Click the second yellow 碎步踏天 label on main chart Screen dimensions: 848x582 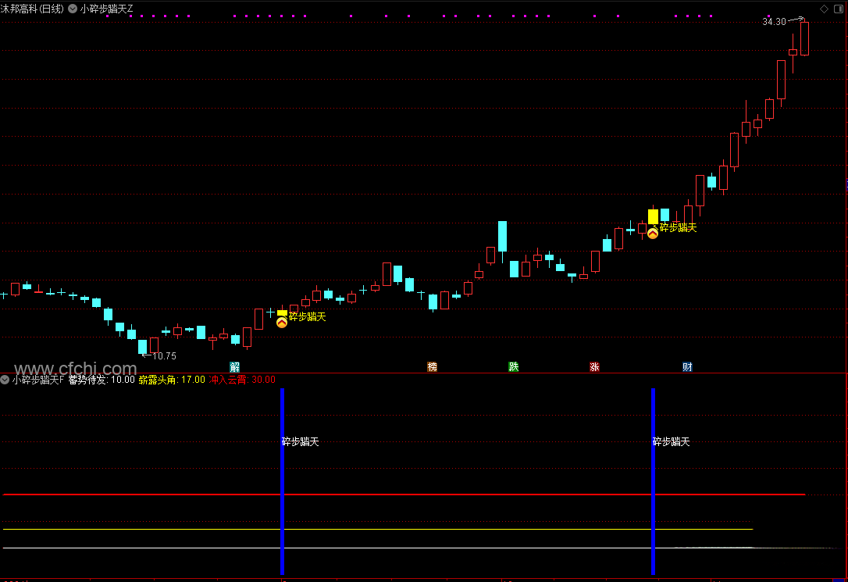[x=679, y=227]
